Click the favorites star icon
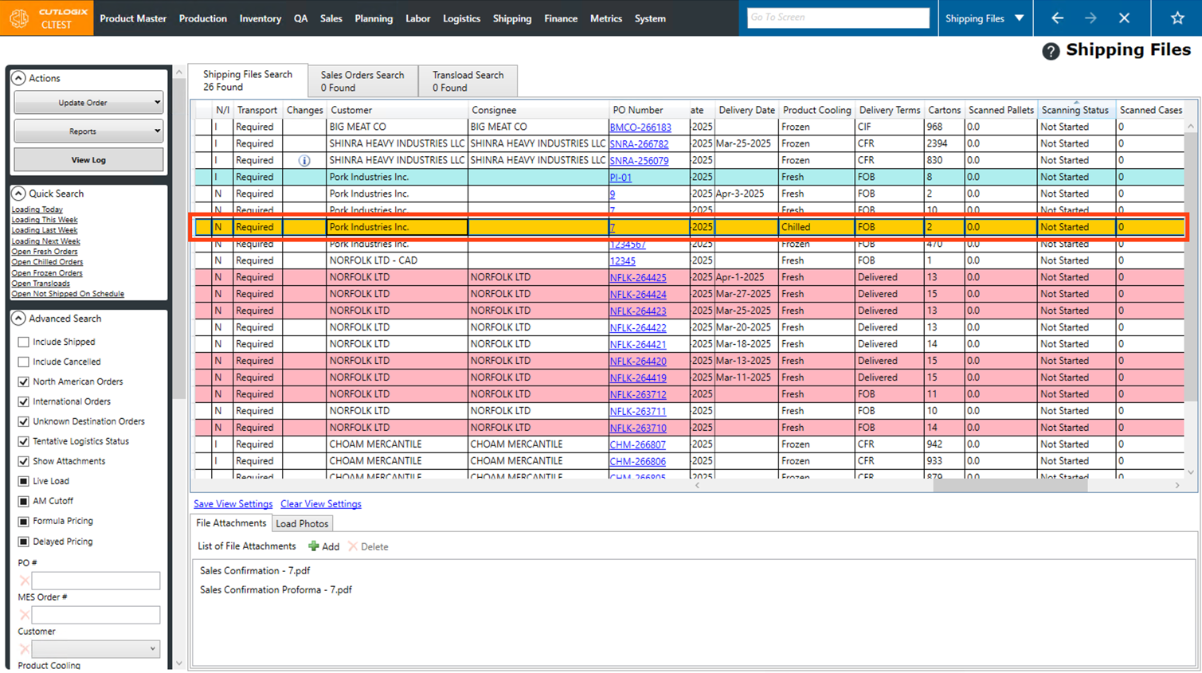Image resolution: width=1202 pixels, height=673 pixels. [x=1177, y=18]
